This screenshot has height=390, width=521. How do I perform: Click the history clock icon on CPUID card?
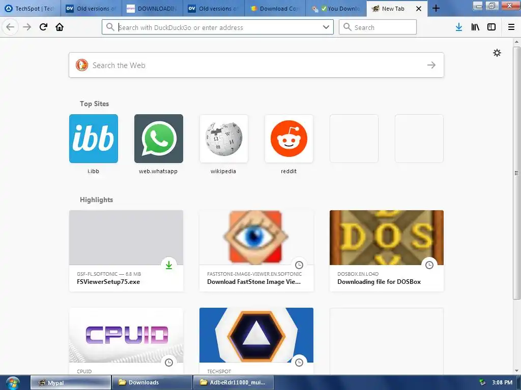click(x=169, y=363)
